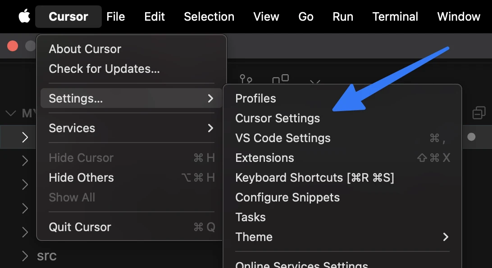This screenshot has width=492, height=268.
Task: Click Check for Updates
Action: [104, 69]
